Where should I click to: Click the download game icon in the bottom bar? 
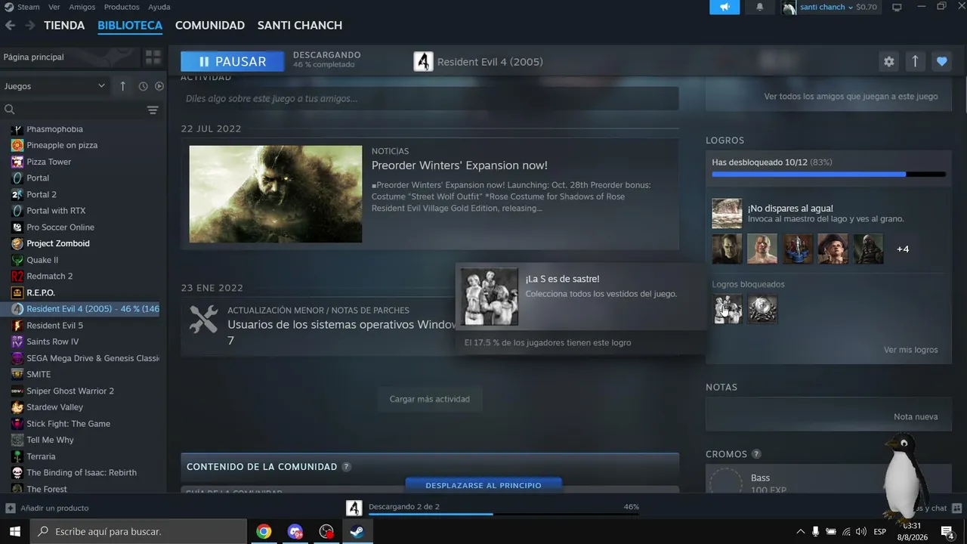tap(354, 508)
